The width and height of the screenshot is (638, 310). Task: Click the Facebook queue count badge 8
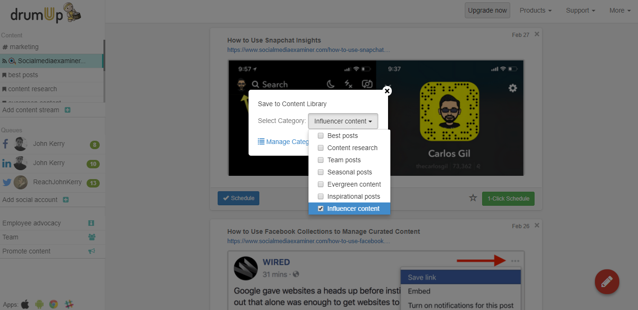tap(95, 145)
